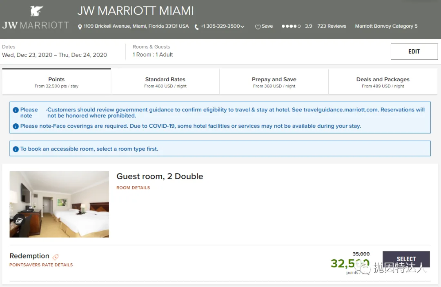
Task: Select the Deals and Packages tab
Action: 383,82
